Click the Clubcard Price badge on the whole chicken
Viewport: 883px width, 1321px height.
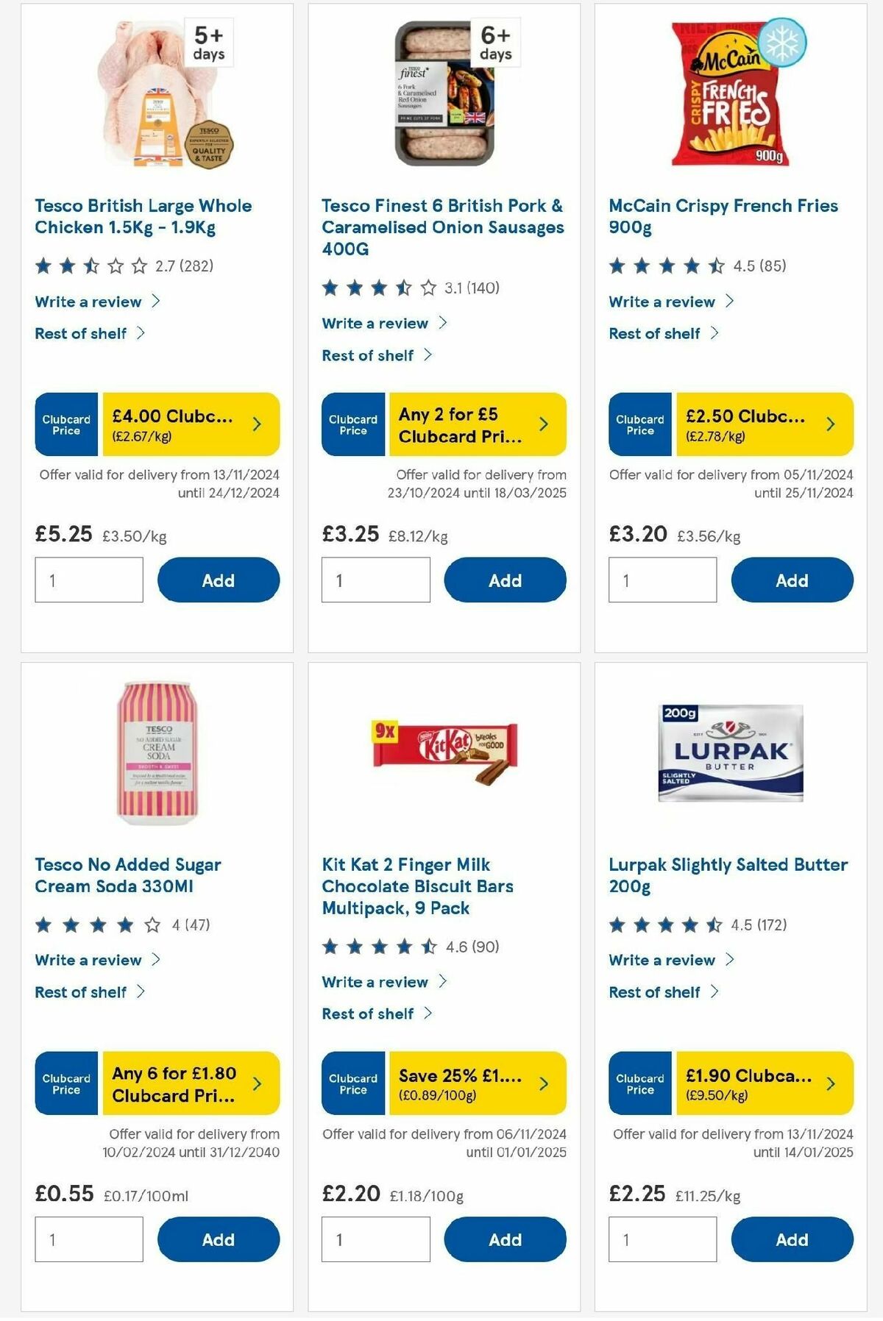pyautogui.click(x=65, y=423)
